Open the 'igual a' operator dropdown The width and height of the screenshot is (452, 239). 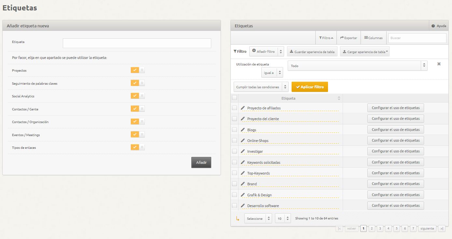point(272,73)
